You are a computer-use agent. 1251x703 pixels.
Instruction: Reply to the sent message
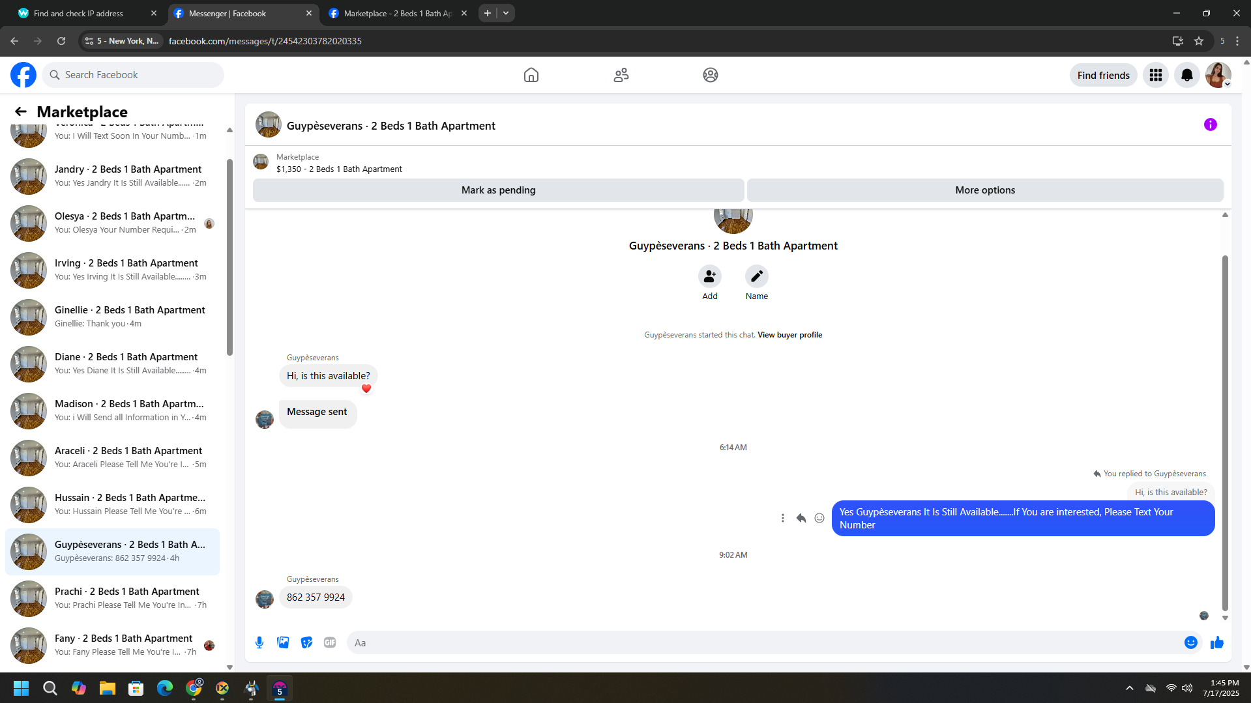tap(801, 518)
